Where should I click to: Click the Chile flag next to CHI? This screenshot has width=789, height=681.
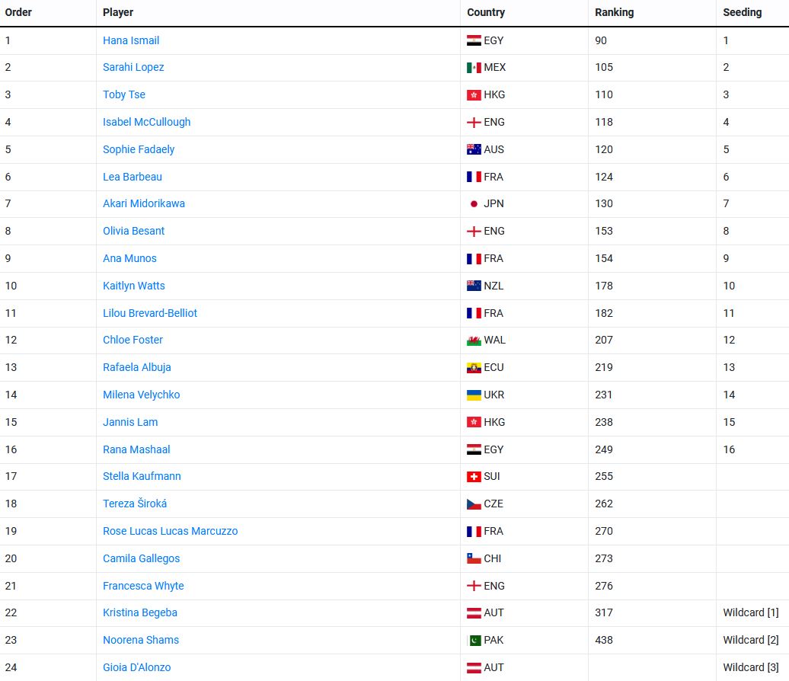[x=474, y=558]
